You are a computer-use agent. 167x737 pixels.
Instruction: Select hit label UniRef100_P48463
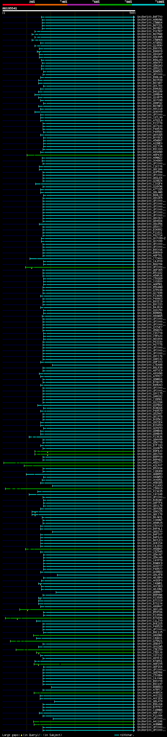(x=150, y=299)
